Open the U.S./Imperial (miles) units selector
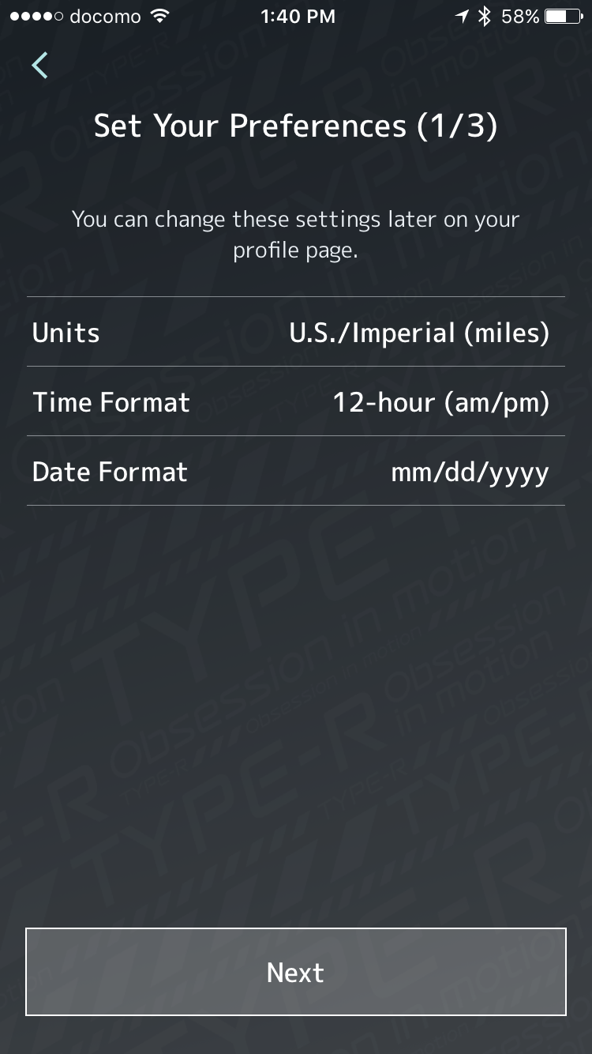The width and height of the screenshot is (592, 1054). tap(419, 333)
